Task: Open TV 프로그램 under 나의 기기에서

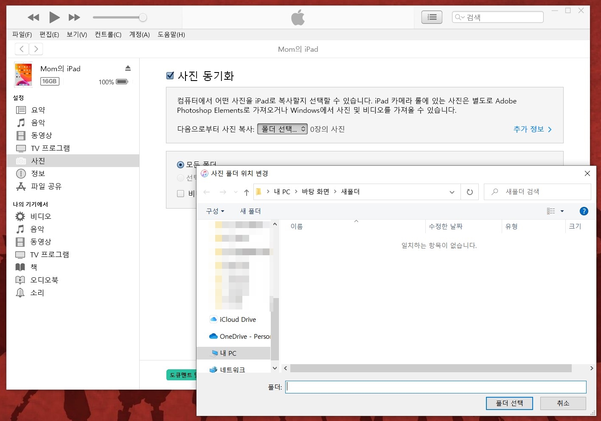Action: 73,254
